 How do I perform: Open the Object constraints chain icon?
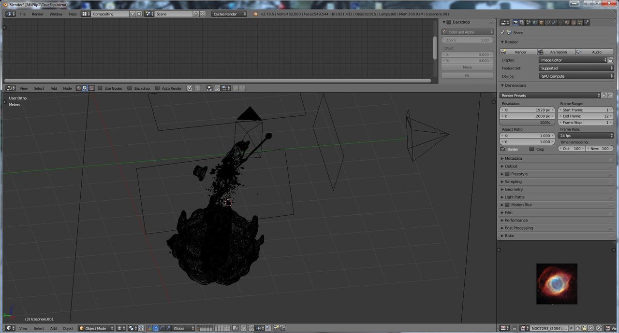(x=548, y=22)
